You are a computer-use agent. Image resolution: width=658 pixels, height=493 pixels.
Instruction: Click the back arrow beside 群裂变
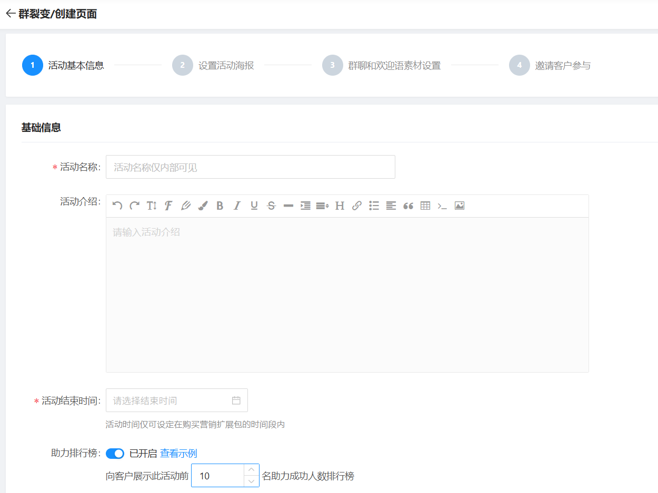point(11,14)
